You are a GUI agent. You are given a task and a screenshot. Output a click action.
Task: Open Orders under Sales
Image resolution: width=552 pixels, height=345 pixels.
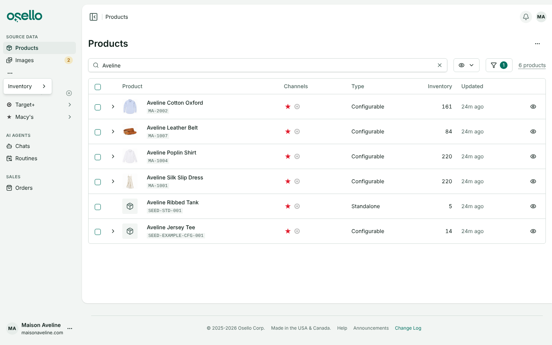pyautogui.click(x=39, y=188)
